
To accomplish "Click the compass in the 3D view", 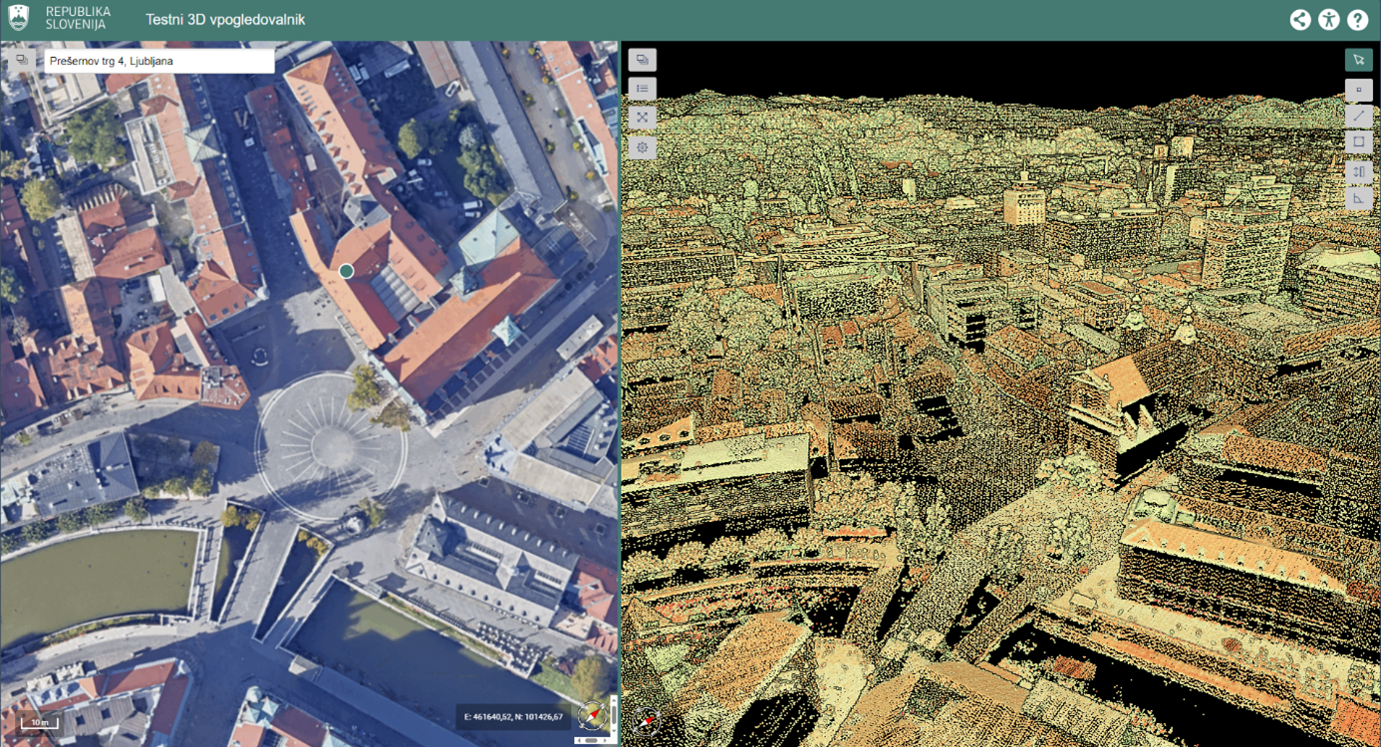I will 649,719.
